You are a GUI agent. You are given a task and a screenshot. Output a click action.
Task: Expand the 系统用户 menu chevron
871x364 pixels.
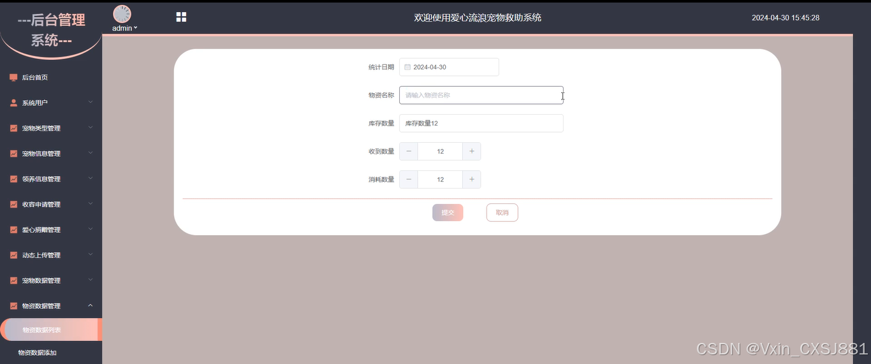pos(91,102)
